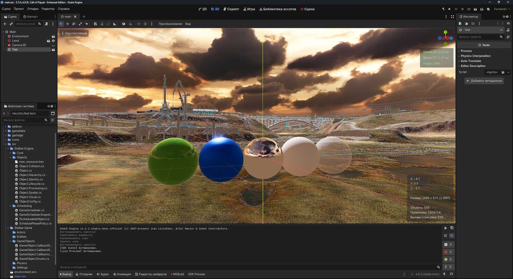Viewport: 513px width, 279px height.
Task: Toggle error messages filter in output
Action: 448,252
